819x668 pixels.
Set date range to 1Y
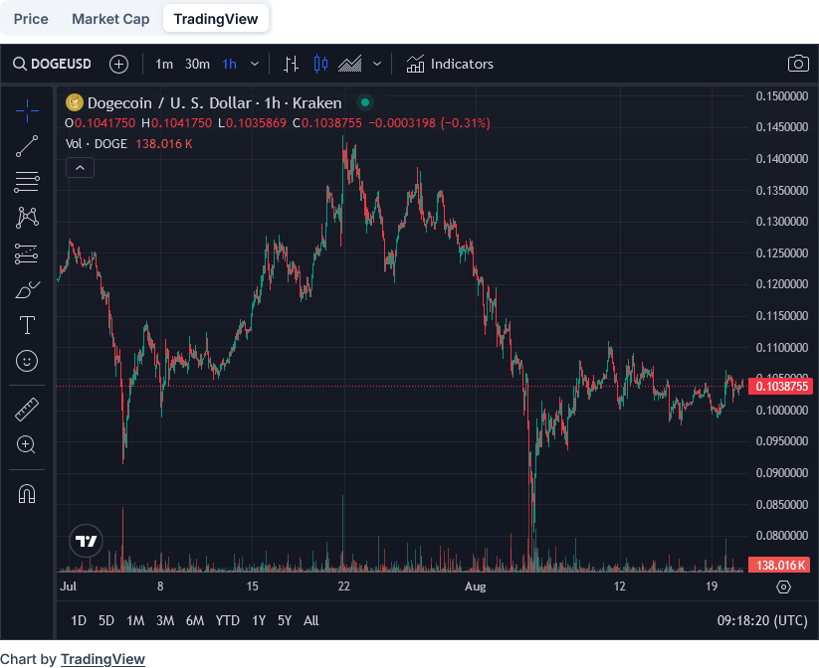259,620
